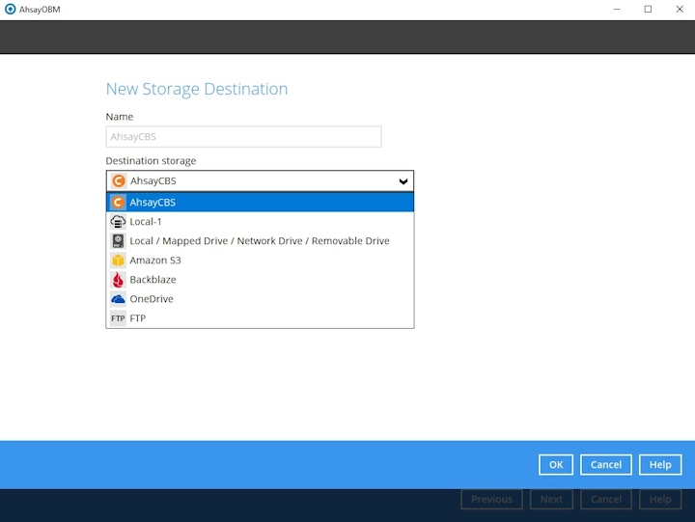Close the AhsayOBM window
The width and height of the screenshot is (695, 522).
(x=680, y=10)
